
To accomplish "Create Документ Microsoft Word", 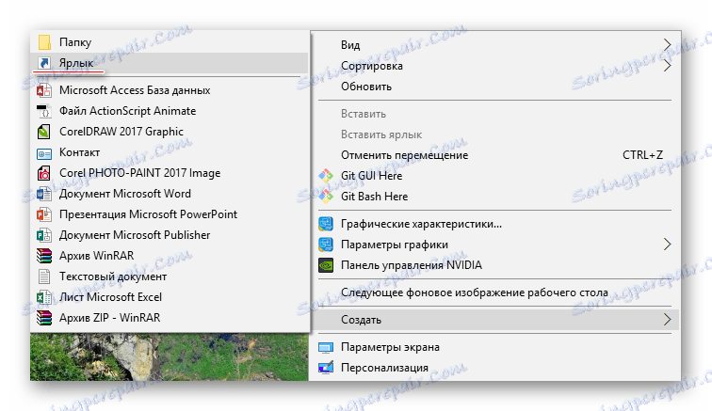I will (170, 194).
